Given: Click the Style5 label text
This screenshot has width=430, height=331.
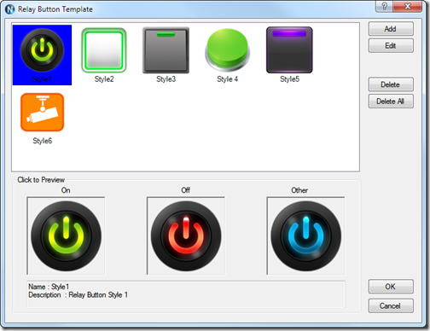Looking at the screenshot, I should coord(289,79).
